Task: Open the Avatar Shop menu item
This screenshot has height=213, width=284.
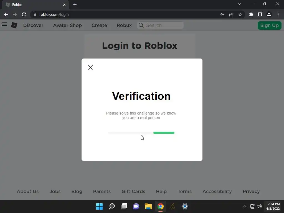Action: (67, 25)
